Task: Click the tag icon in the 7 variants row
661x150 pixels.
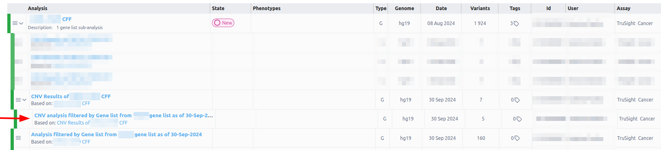Action: click(517, 100)
